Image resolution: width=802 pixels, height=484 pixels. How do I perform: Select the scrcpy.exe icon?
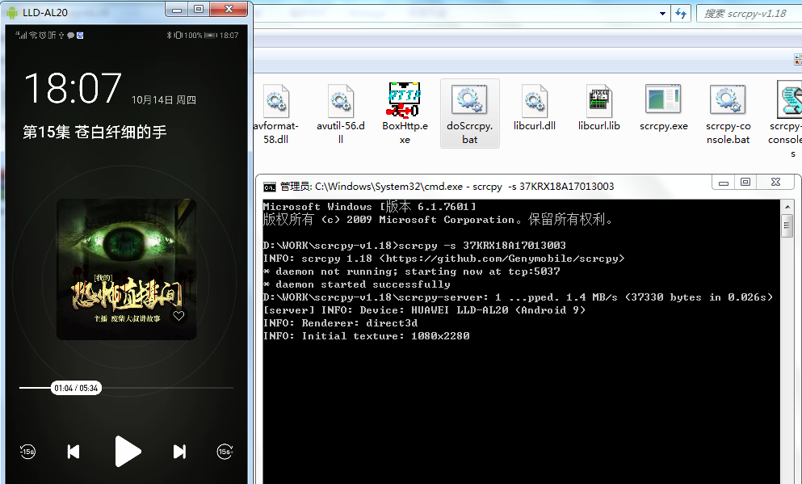[x=663, y=99]
